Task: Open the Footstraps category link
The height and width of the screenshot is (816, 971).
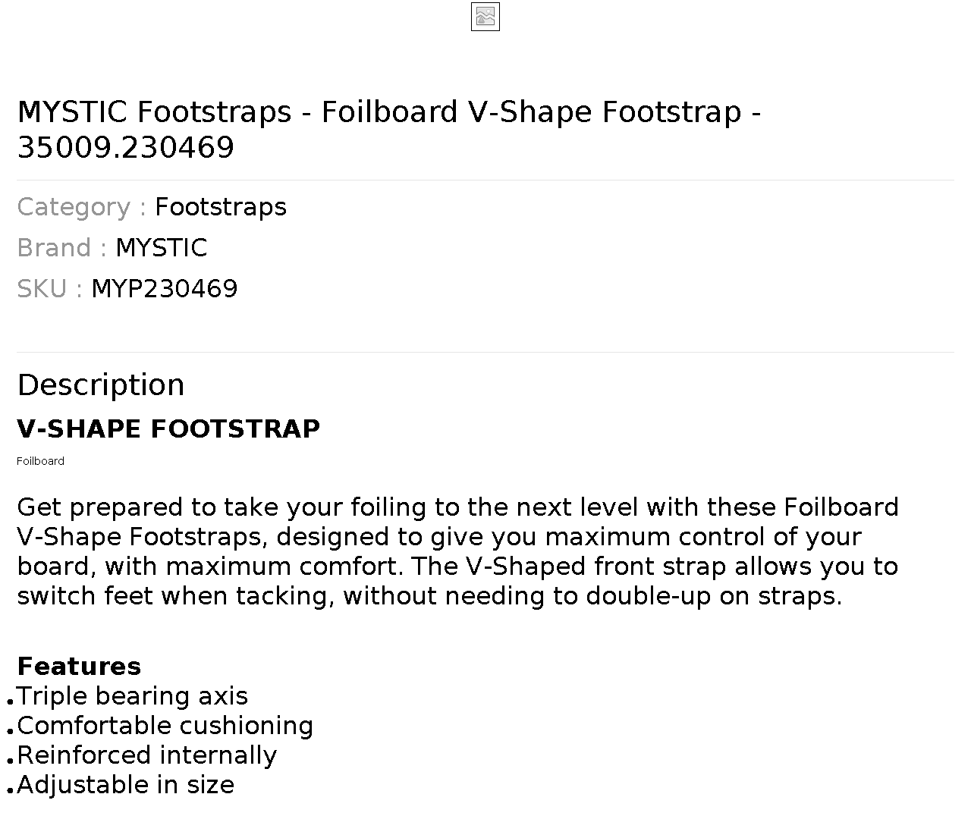Action: pyautogui.click(x=221, y=206)
